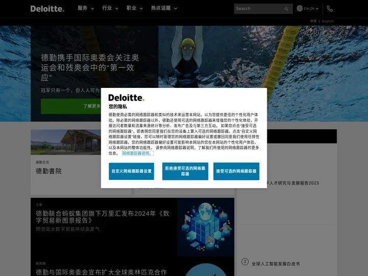Expand the 热点话题 menu chevron
Image resolution: width=368 pixels, height=276 pixels.
coord(175,9)
